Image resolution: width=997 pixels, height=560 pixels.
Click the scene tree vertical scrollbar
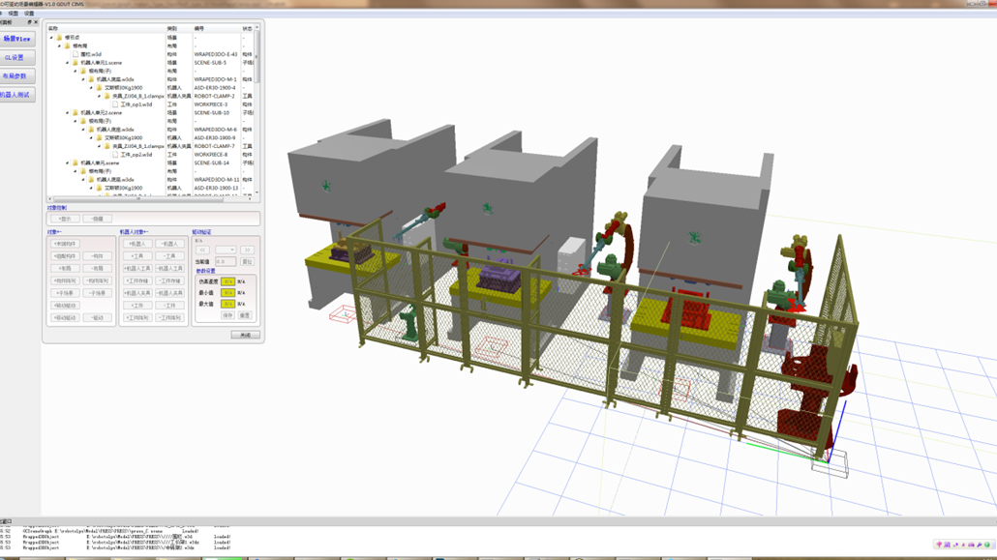coord(257,57)
